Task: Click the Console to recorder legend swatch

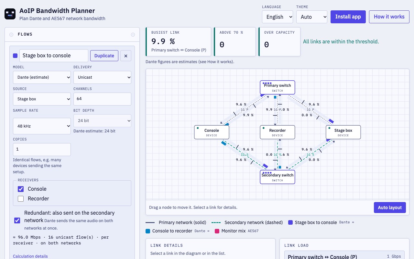Action: [x=148, y=231]
